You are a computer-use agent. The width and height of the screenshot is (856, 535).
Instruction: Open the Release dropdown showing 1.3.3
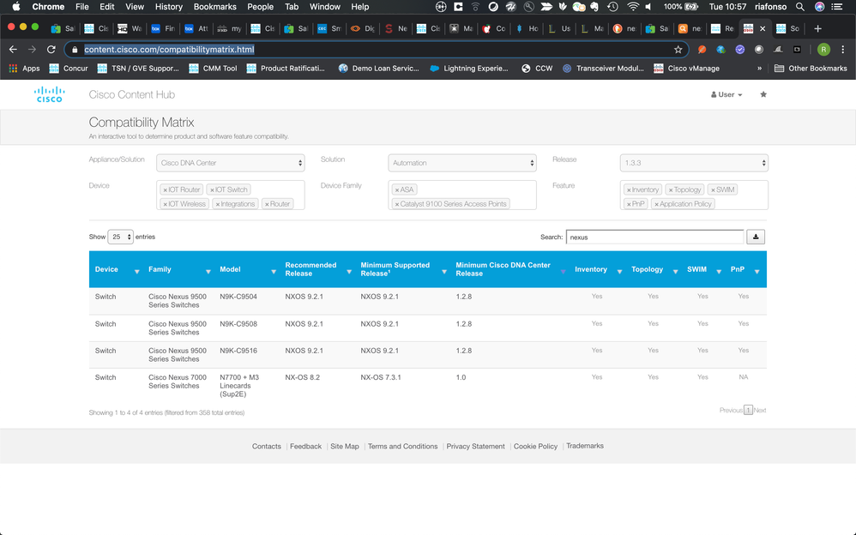pos(694,163)
